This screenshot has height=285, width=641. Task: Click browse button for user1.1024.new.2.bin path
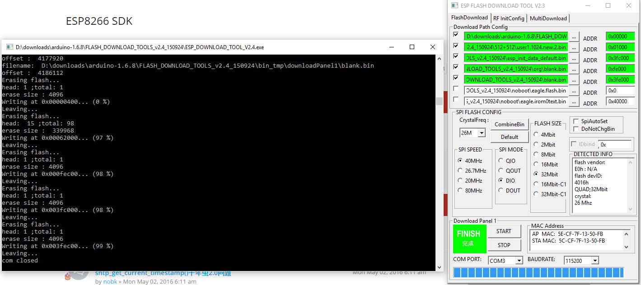point(574,47)
